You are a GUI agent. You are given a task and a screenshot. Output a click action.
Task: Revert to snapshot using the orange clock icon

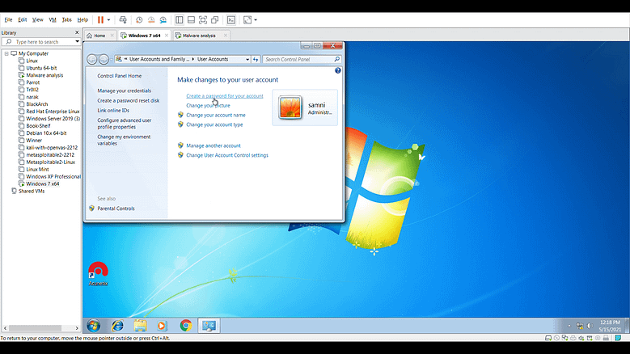pyautogui.click(x=151, y=19)
